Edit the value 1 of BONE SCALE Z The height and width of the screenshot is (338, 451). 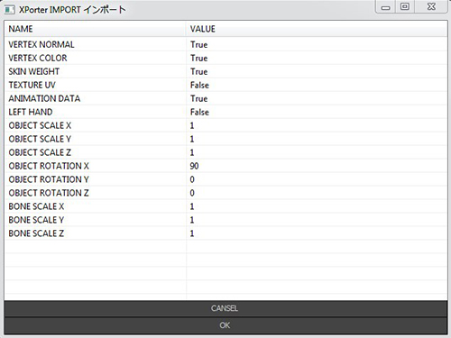[192, 233]
